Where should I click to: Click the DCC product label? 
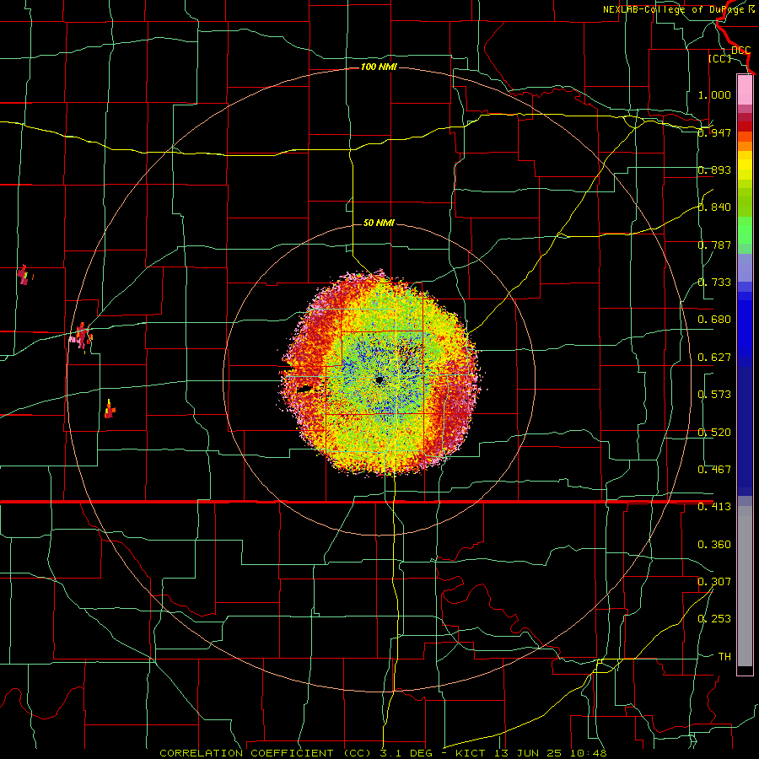tap(740, 51)
